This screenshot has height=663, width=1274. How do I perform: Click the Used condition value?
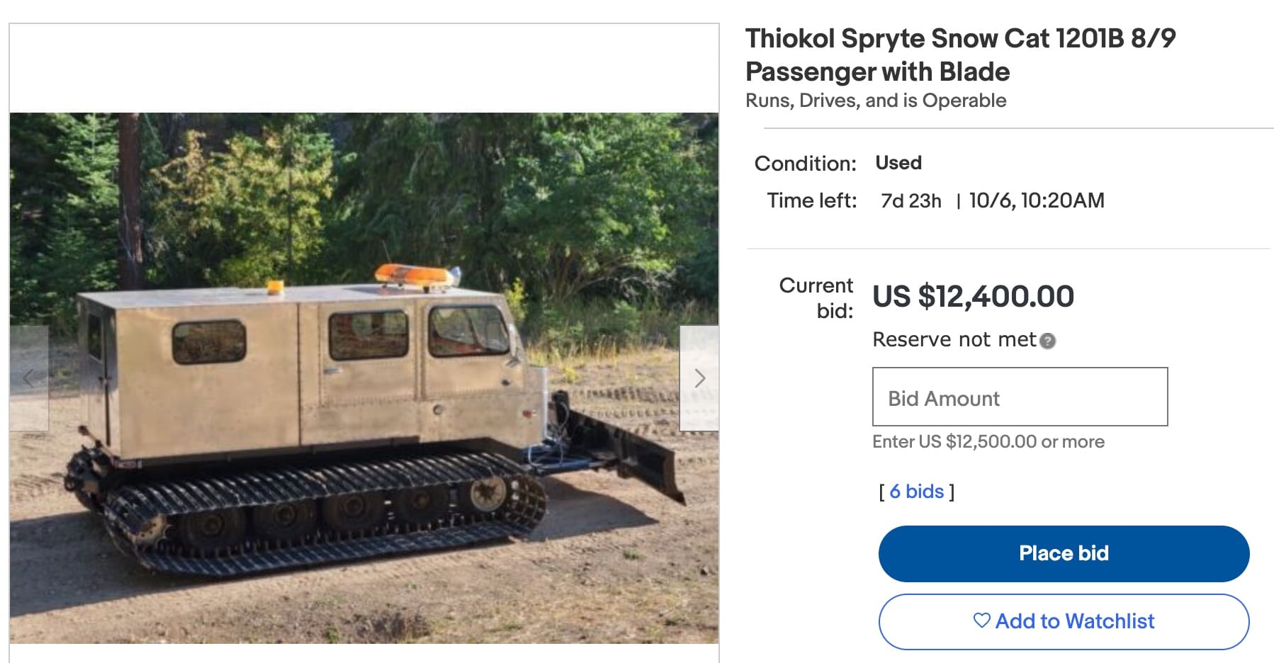(898, 163)
